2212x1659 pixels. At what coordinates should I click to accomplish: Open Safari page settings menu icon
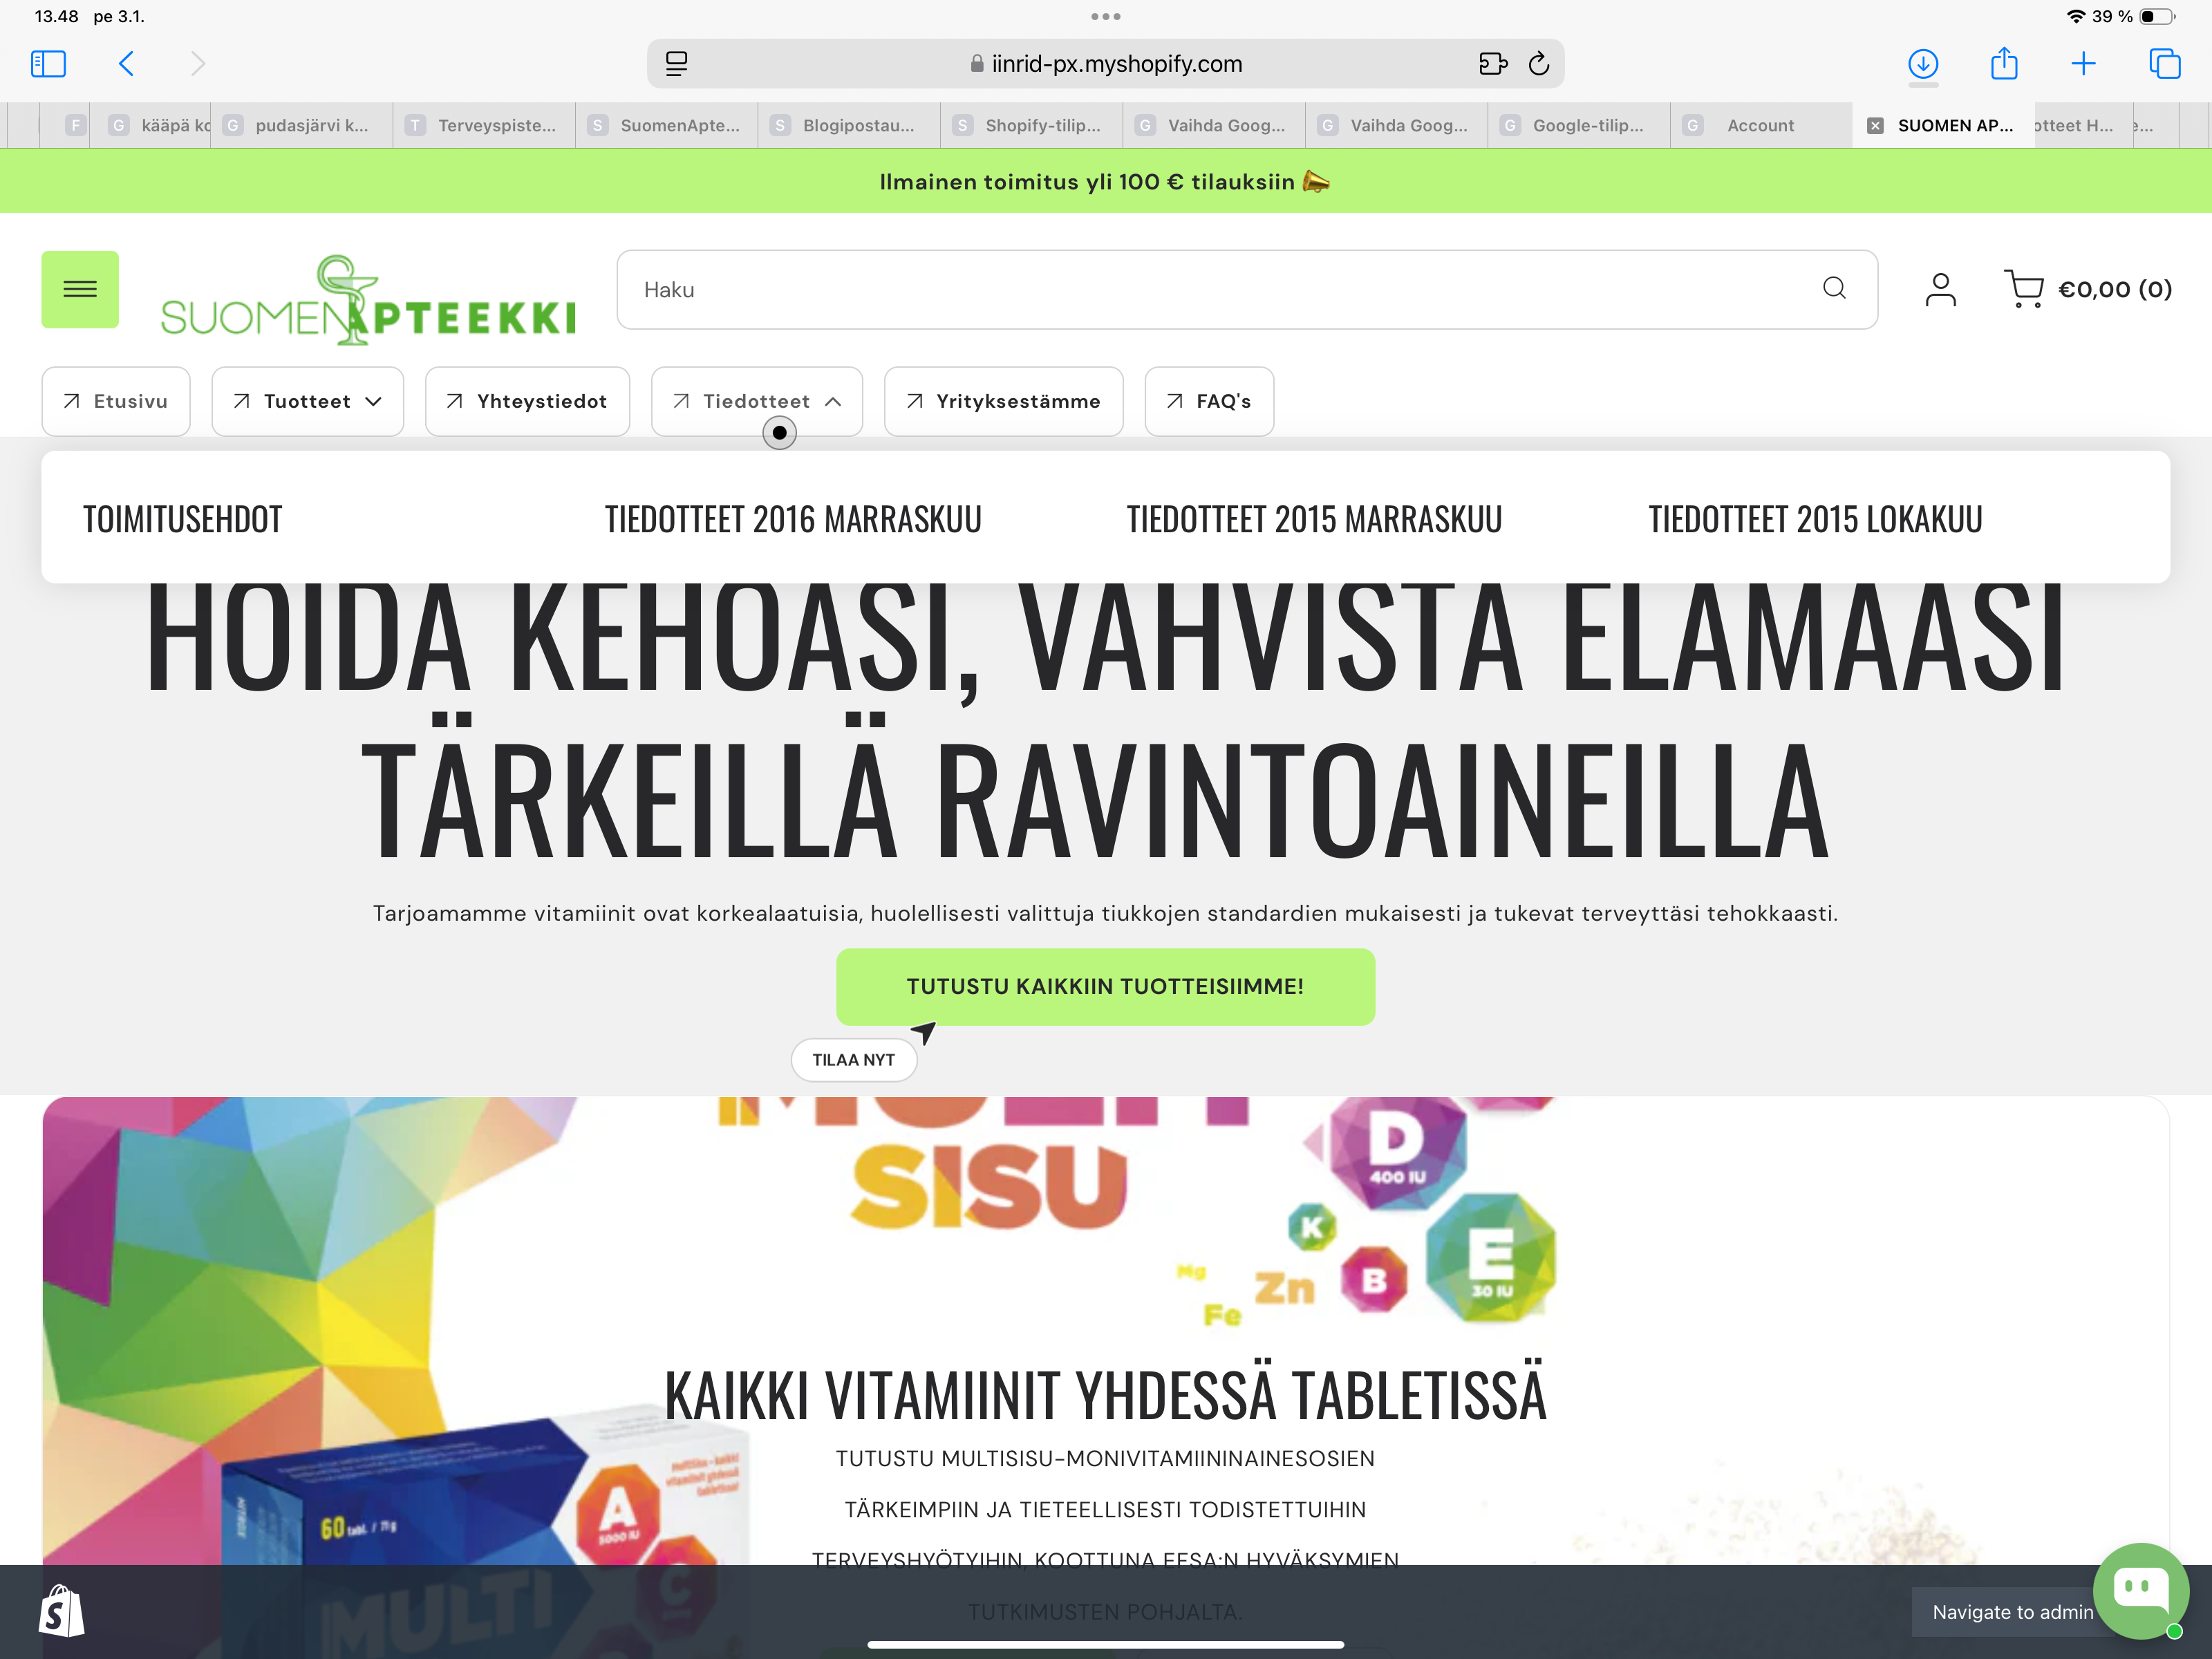[677, 64]
